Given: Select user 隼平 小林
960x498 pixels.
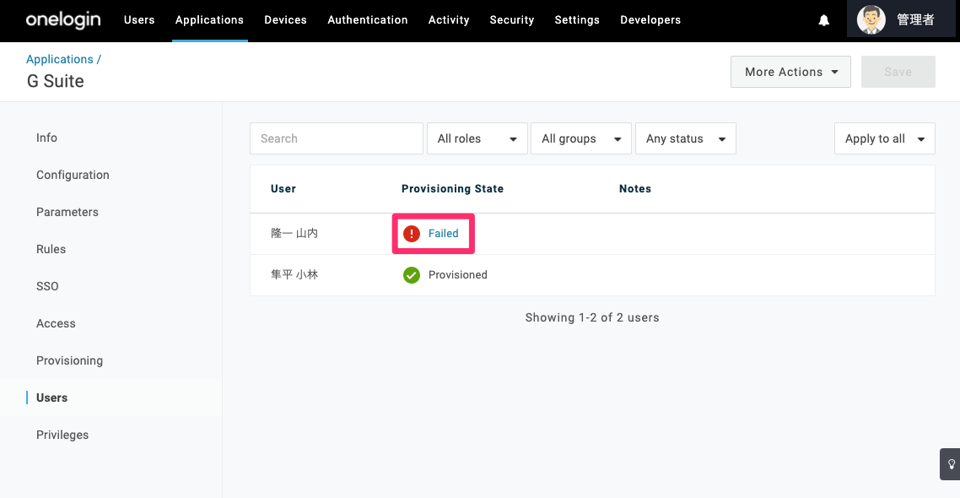Looking at the screenshot, I should [x=294, y=275].
